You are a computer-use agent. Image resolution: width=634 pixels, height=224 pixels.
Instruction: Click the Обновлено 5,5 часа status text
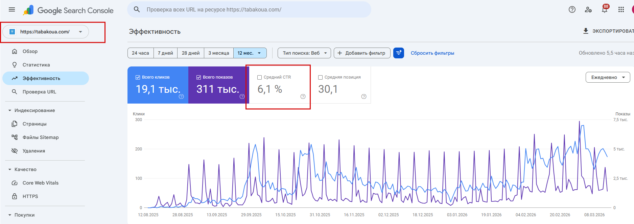[606, 53]
